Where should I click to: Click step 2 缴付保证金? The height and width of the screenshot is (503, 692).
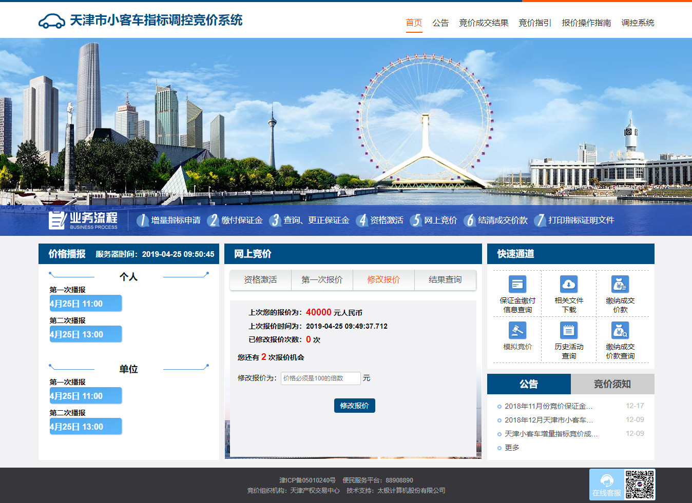(235, 220)
